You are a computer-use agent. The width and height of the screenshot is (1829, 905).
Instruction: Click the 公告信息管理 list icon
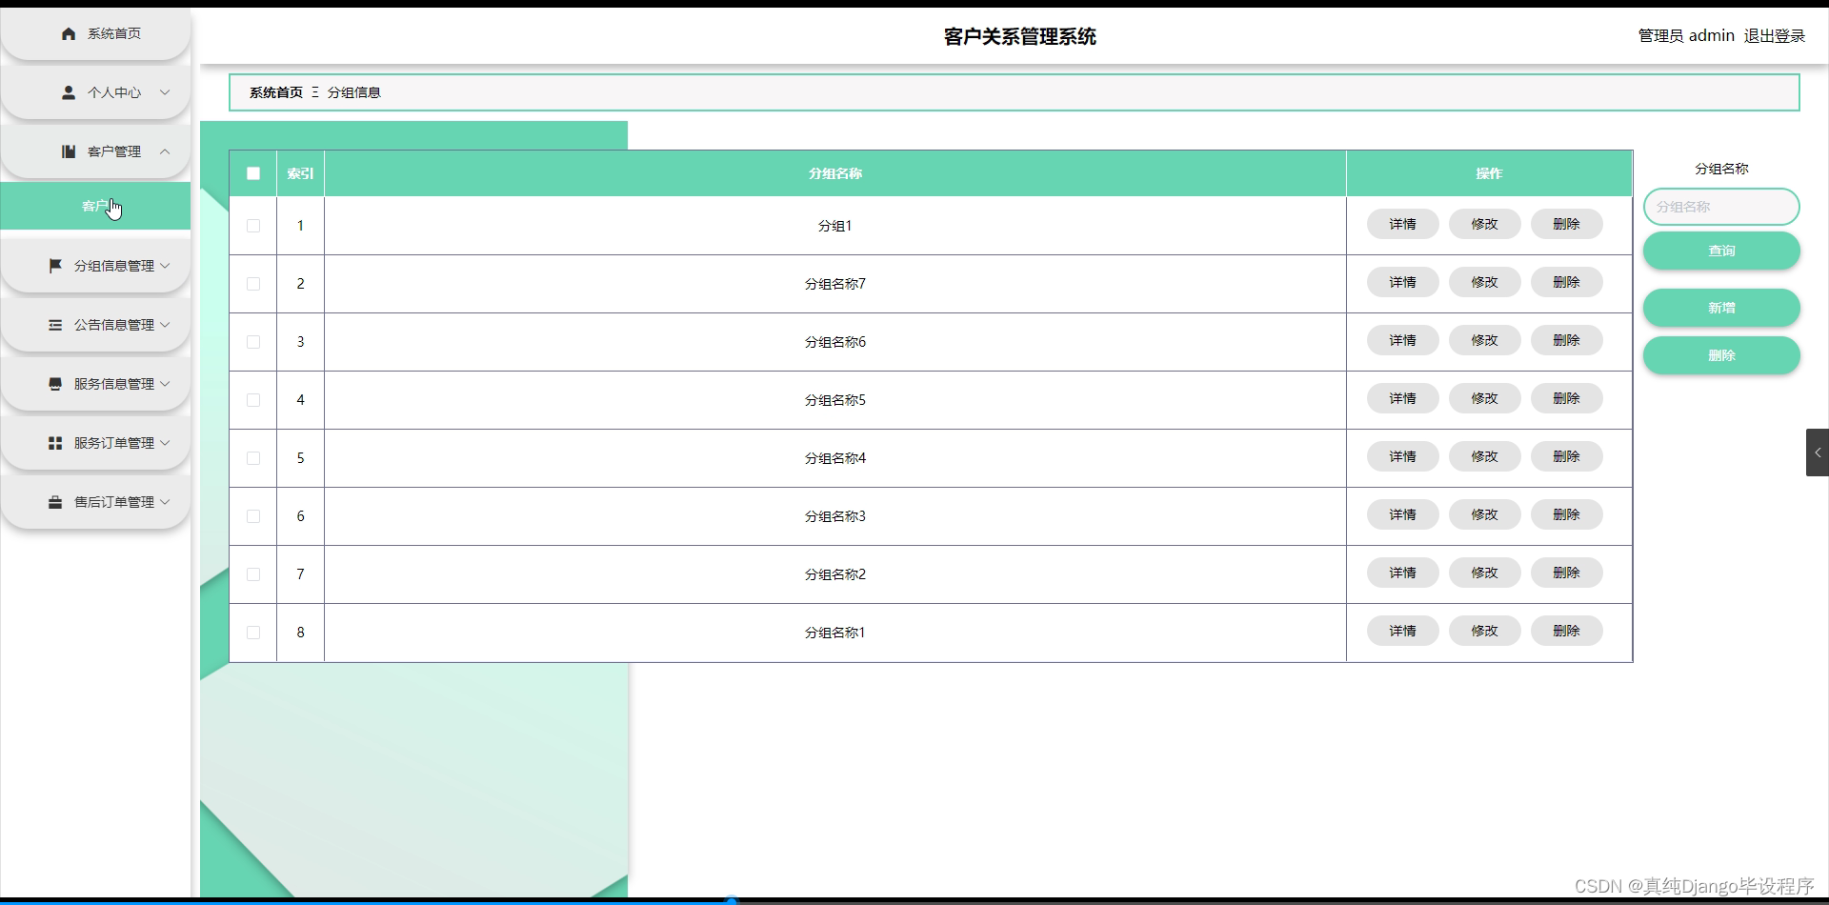coord(55,325)
